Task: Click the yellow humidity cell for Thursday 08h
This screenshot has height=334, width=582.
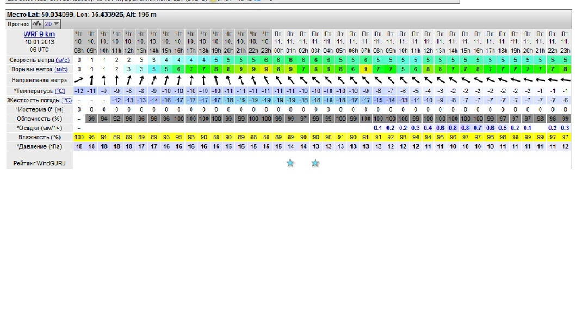Action: pyautogui.click(x=79, y=138)
